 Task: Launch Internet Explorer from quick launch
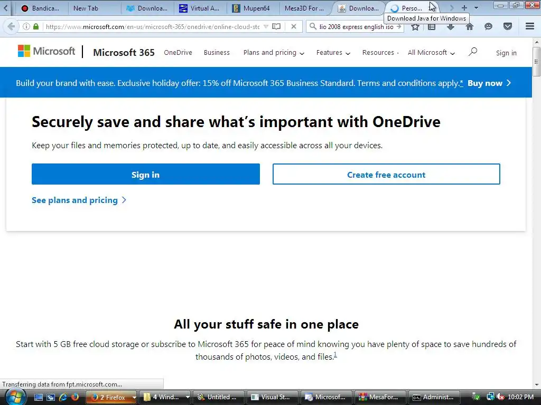tap(63, 397)
